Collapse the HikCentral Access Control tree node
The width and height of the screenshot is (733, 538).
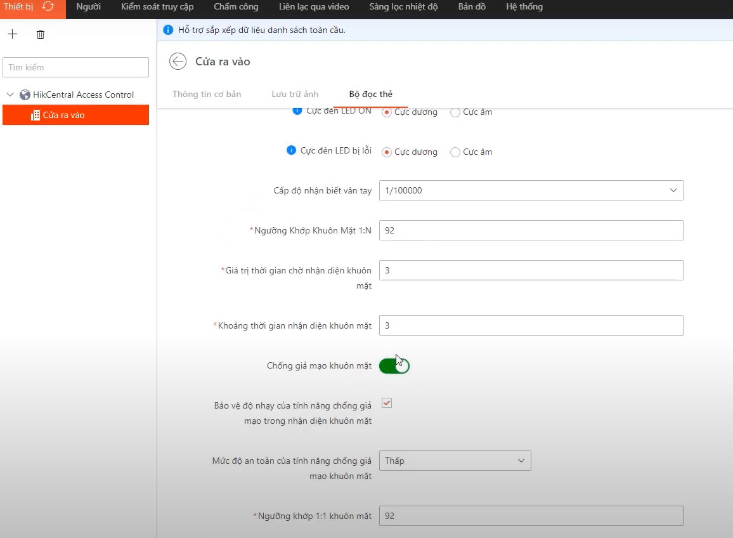click(x=10, y=95)
